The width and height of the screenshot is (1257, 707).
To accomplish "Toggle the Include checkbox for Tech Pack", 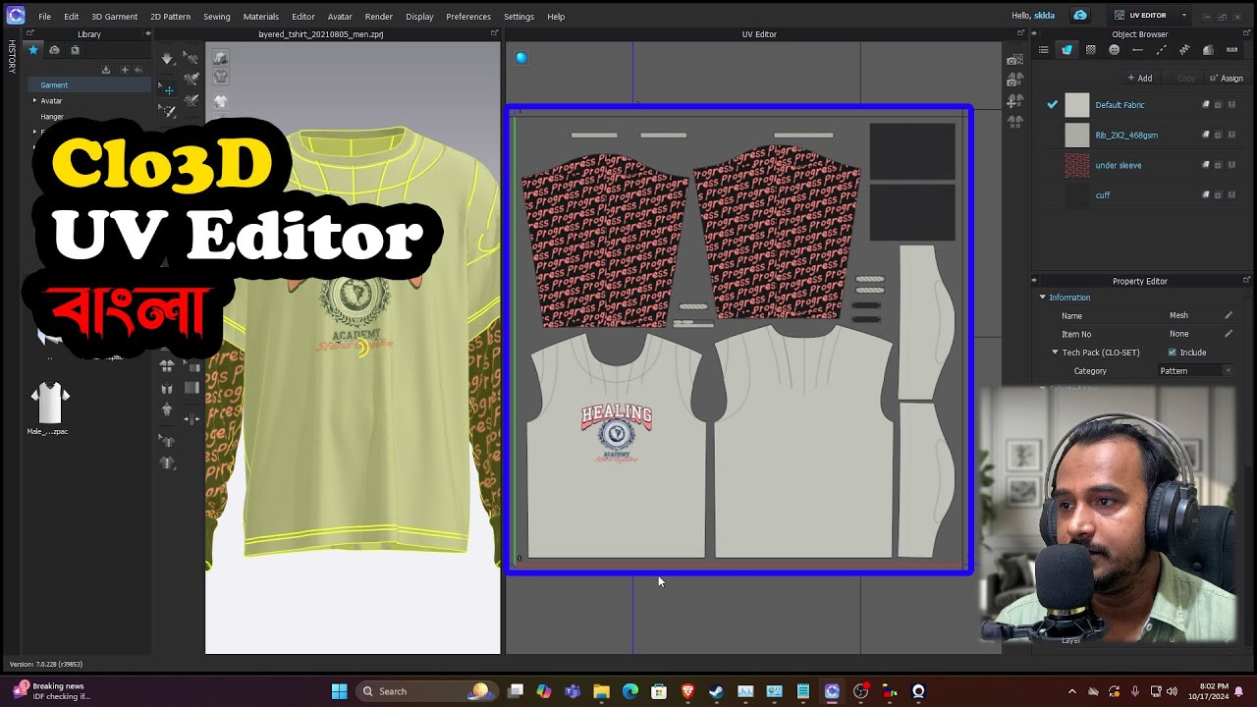I will [1173, 353].
